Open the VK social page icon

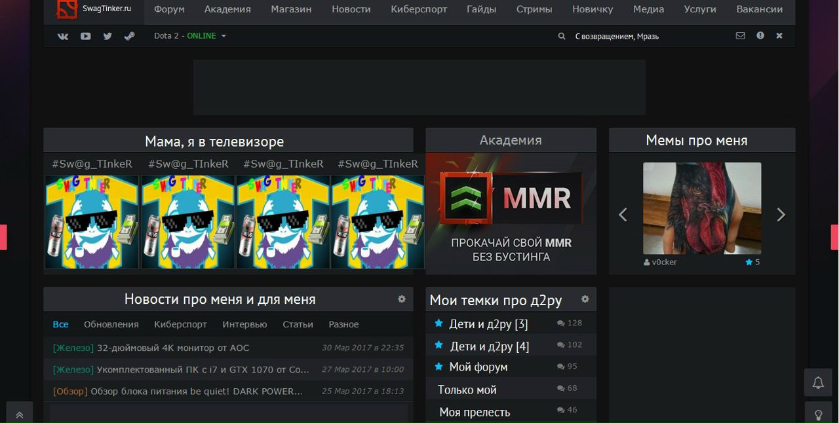point(63,36)
